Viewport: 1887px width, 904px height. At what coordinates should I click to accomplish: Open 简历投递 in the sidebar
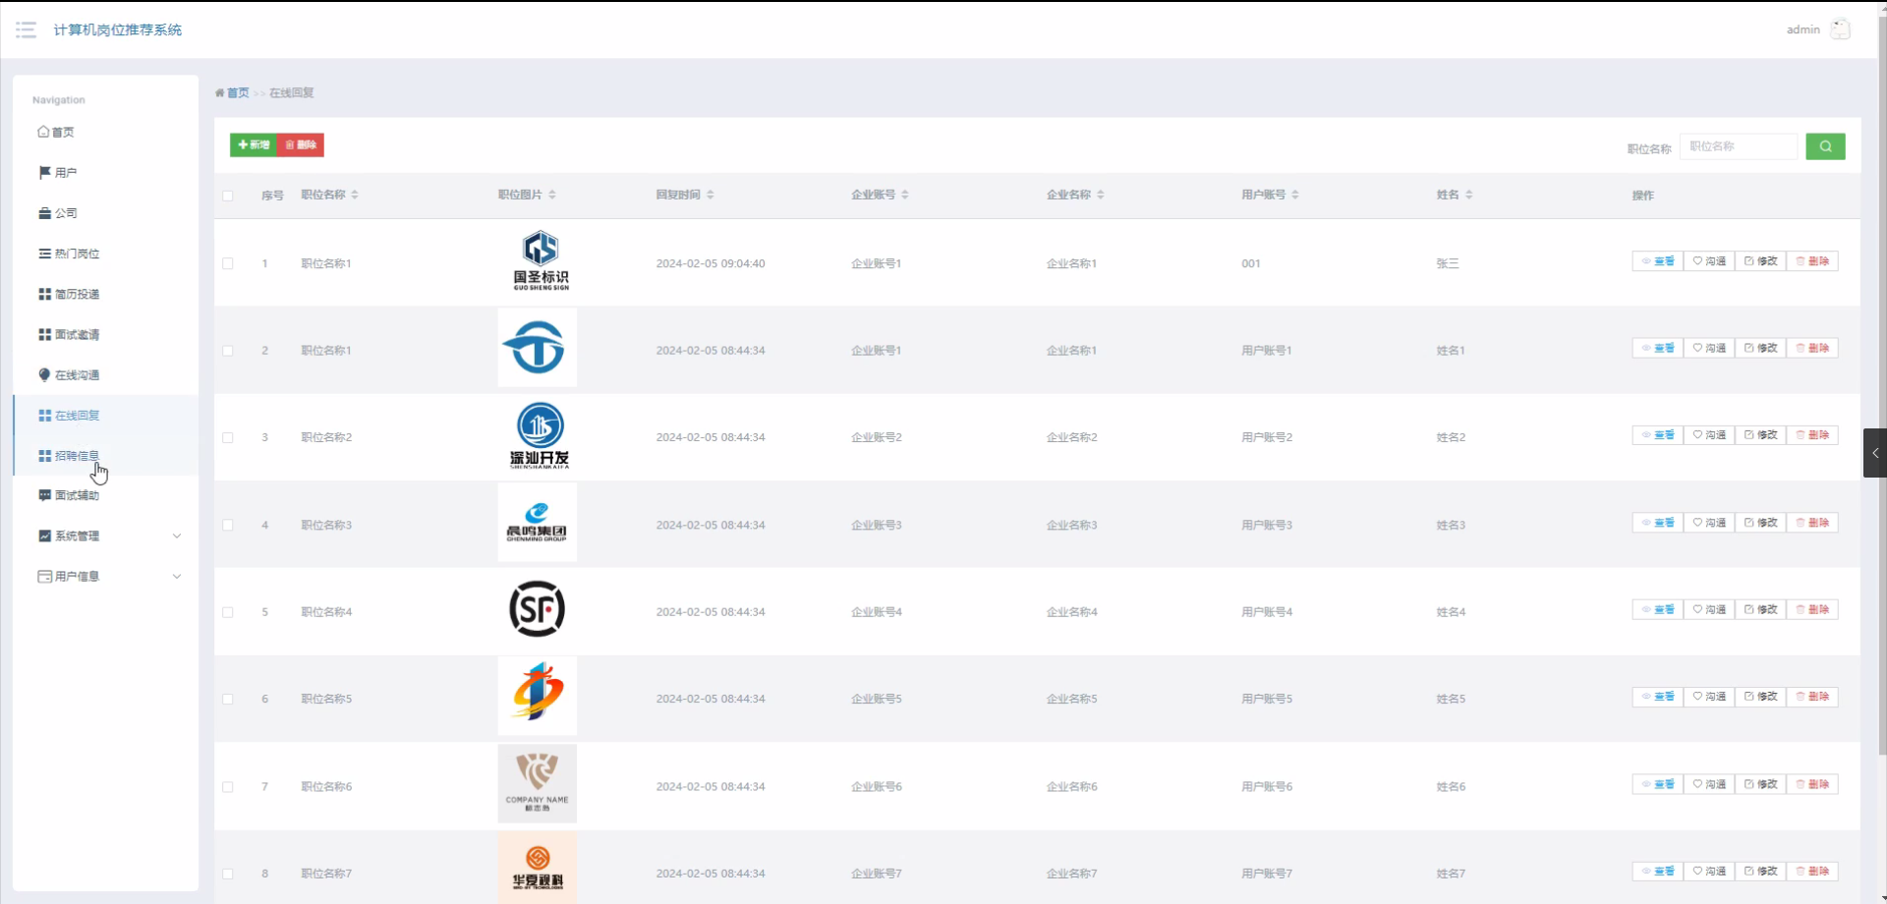coord(105,294)
